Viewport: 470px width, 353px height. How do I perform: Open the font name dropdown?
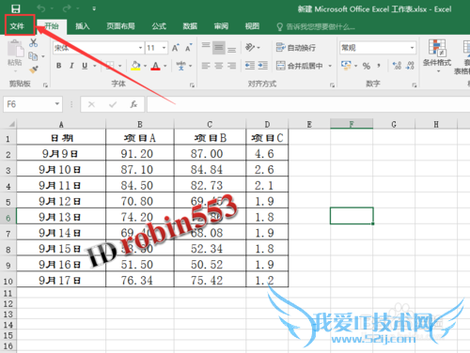[140, 48]
